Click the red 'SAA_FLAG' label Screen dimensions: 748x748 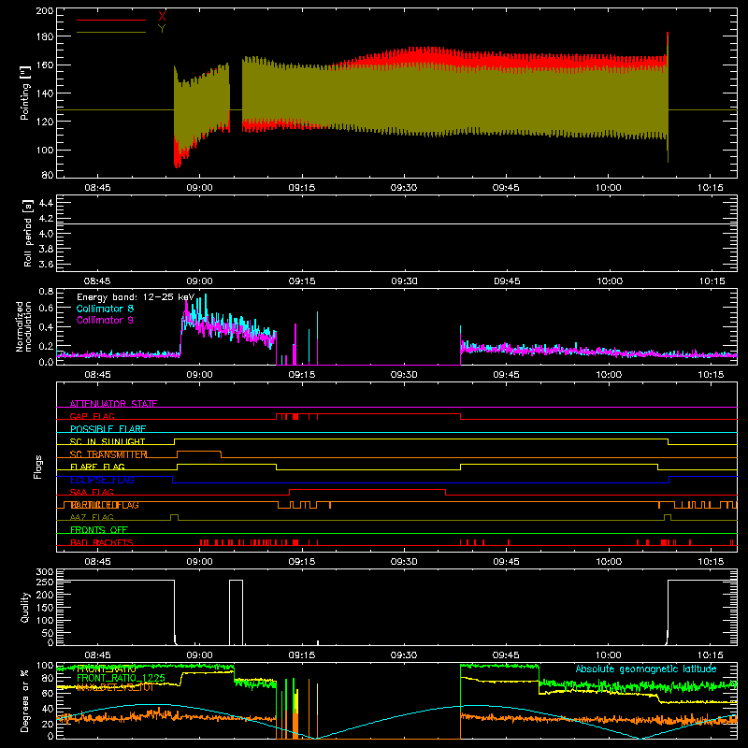92,493
